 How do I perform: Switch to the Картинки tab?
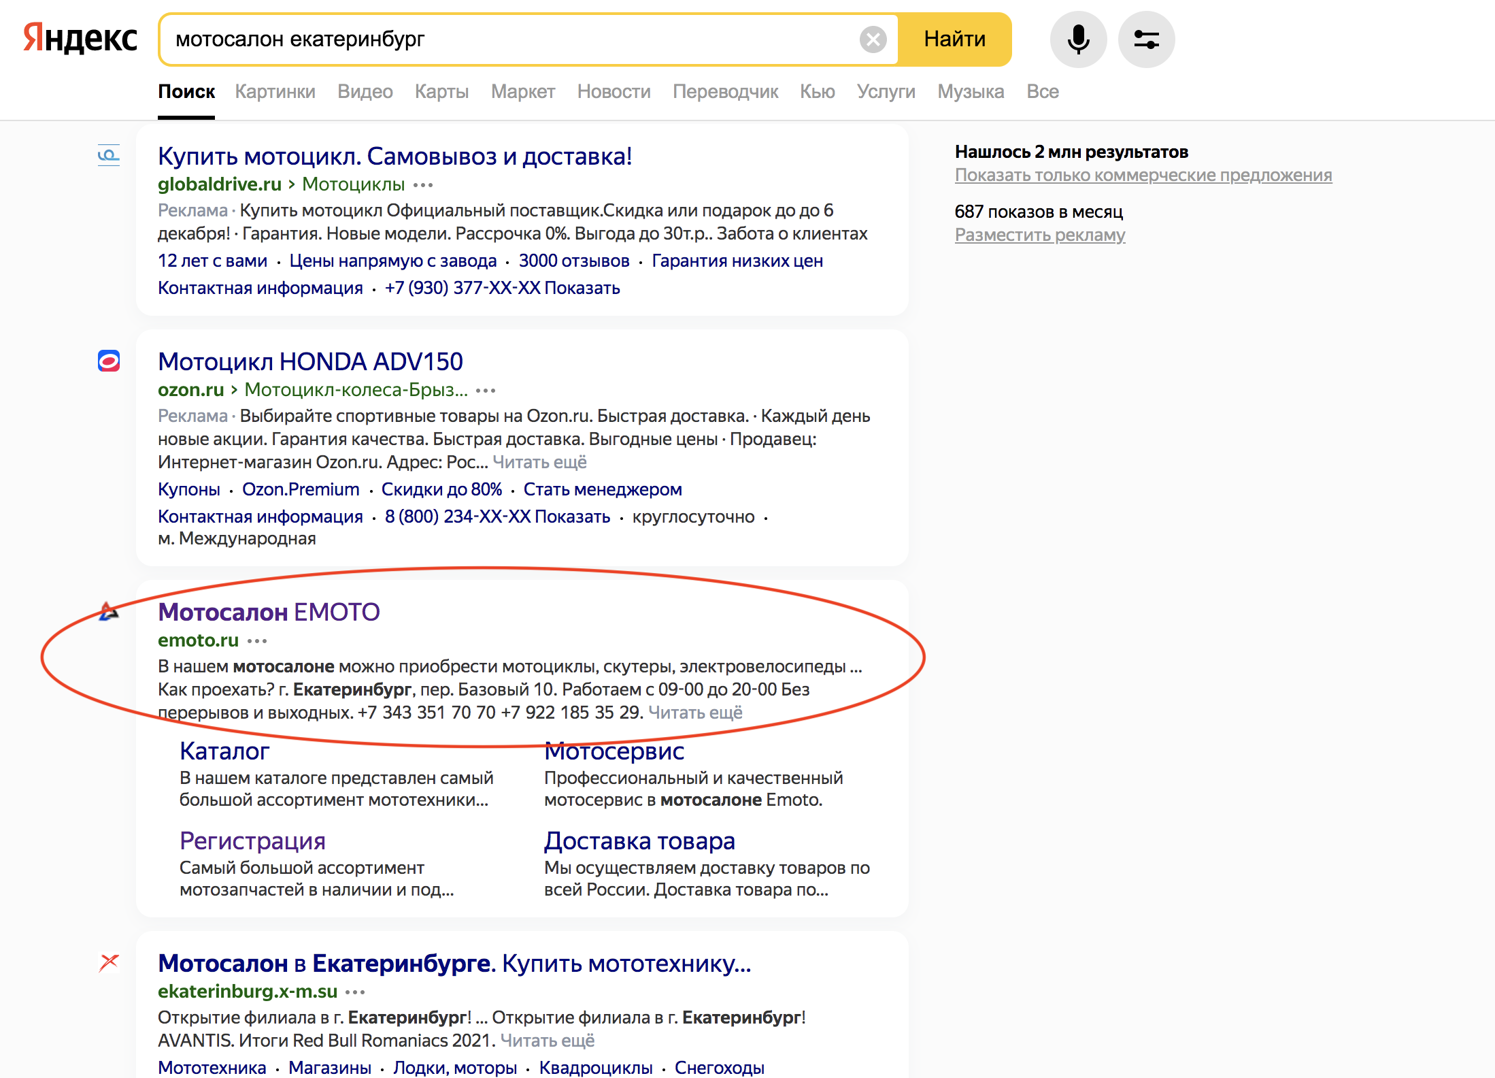point(275,91)
